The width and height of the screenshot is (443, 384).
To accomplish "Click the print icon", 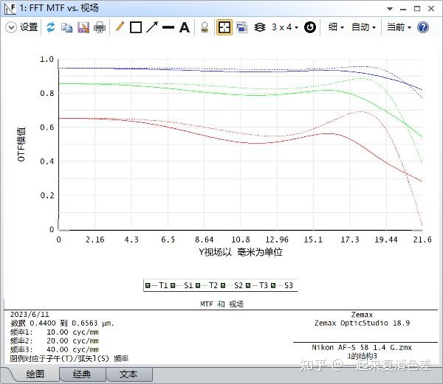I will coord(100,27).
